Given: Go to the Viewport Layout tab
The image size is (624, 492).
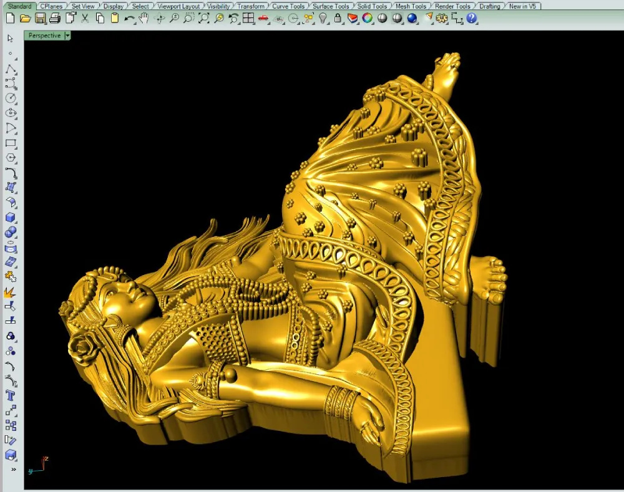Looking at the screenshot, I should point(178,6).
